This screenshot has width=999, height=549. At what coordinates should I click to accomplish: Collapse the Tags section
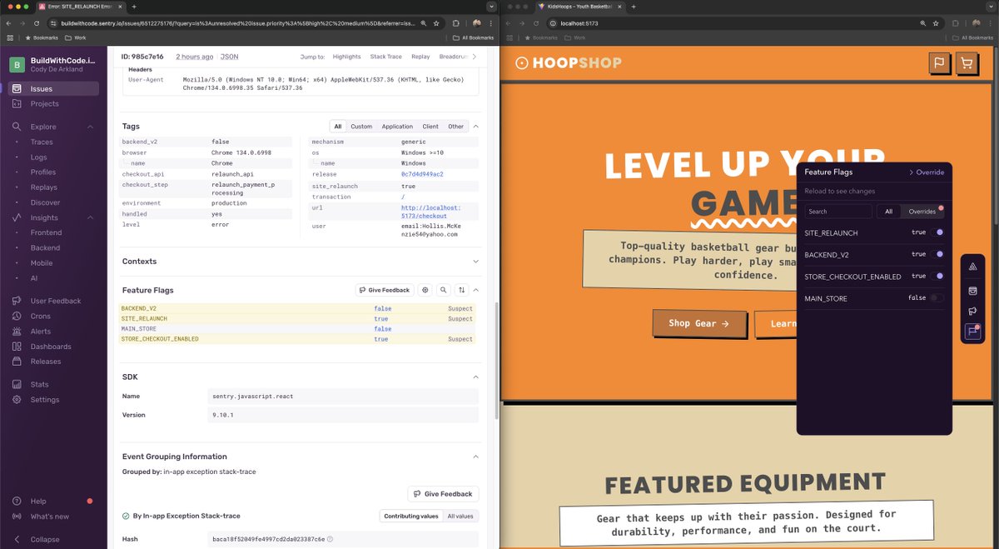[x=475, y=127]
